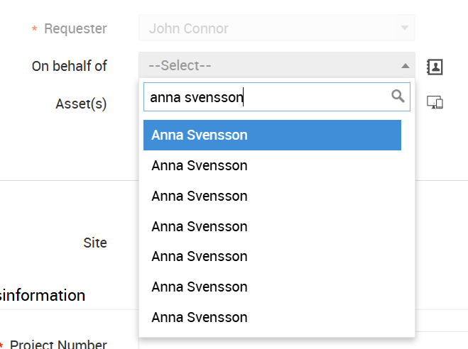Click the Project Number label
This screenshot has height=349, width=468.
point(58,345)
